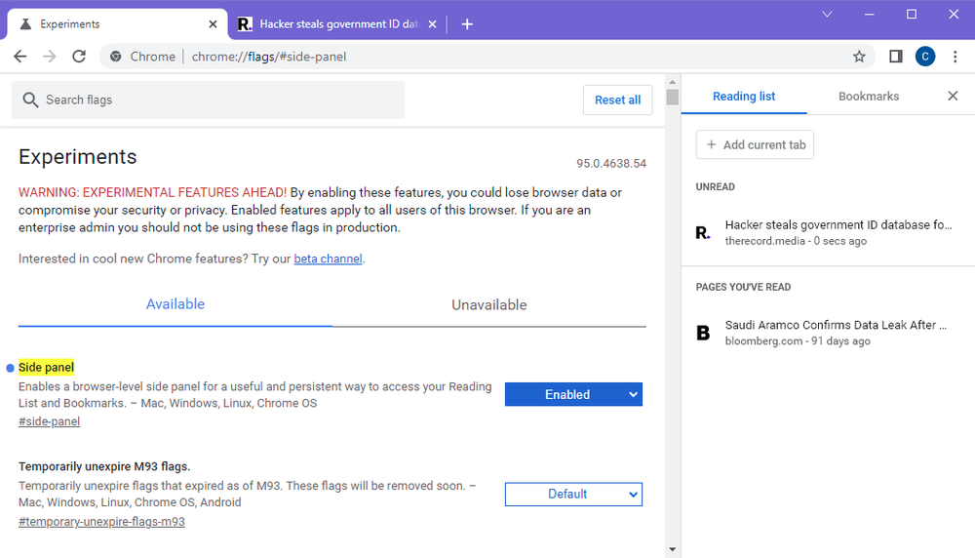The image size is (975, 558).
Task: Open Chrome's three-dot menu
Action: coord(955,57)
